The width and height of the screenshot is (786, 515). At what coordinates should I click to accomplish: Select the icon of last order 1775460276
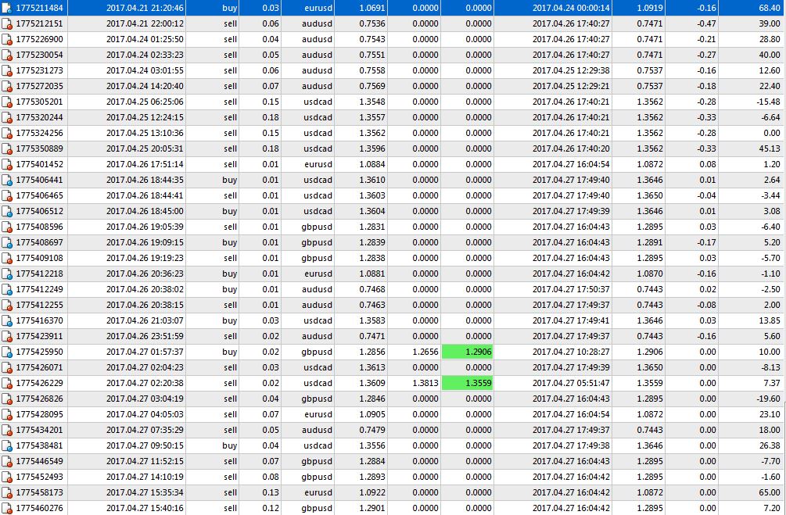coord(7,508)
